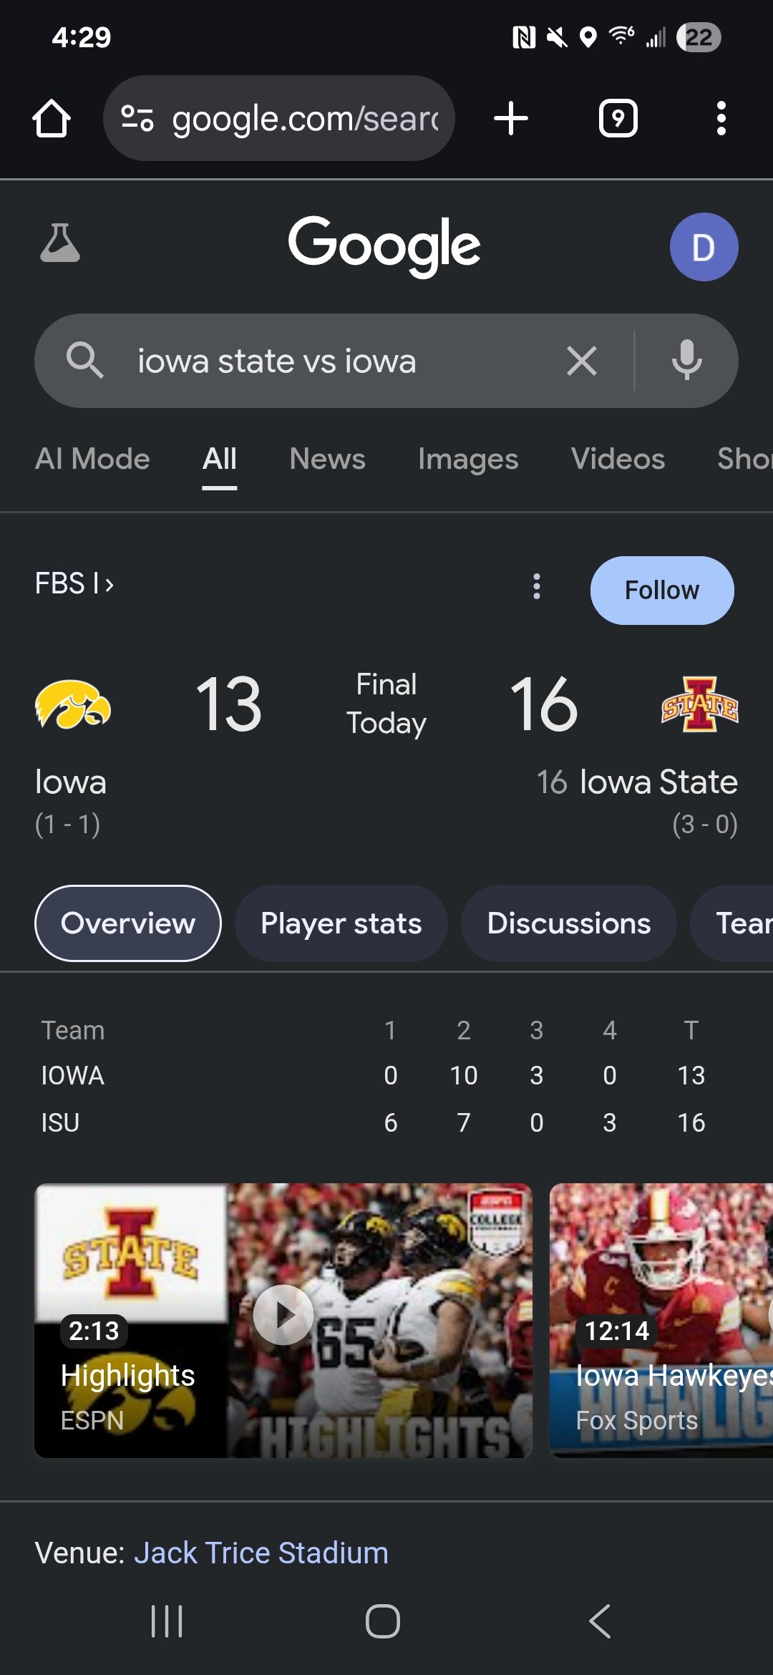Tap the browser home icon

[x=52, y=118]
